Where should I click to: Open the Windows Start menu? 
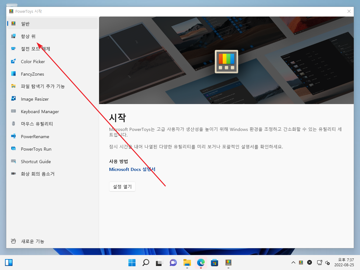pos(132,262)
